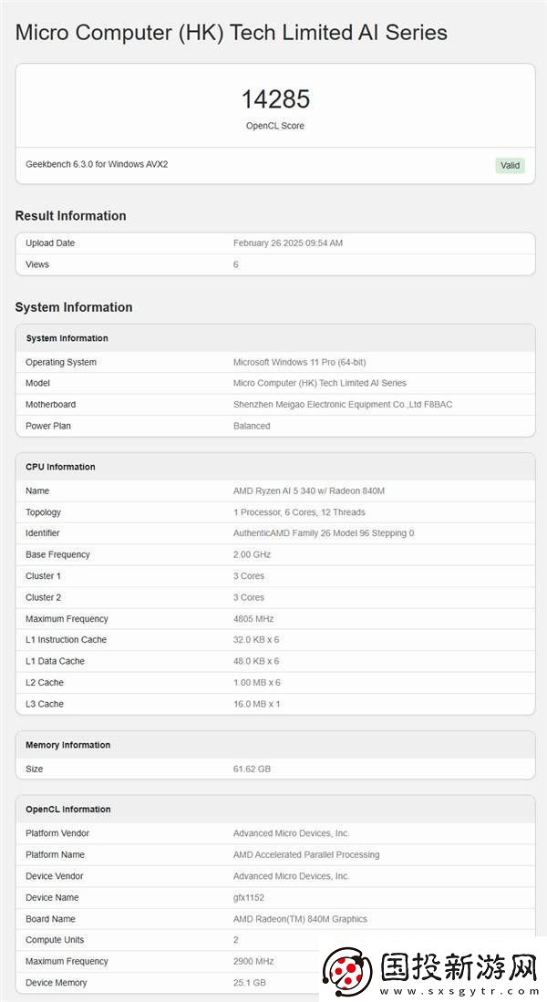Screen dimensions: 547x1002
Task: Click the System Information table header
Action: (x=67, y=338)
